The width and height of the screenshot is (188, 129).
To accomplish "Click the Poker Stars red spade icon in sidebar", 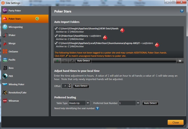I will [x=5, y=19].
